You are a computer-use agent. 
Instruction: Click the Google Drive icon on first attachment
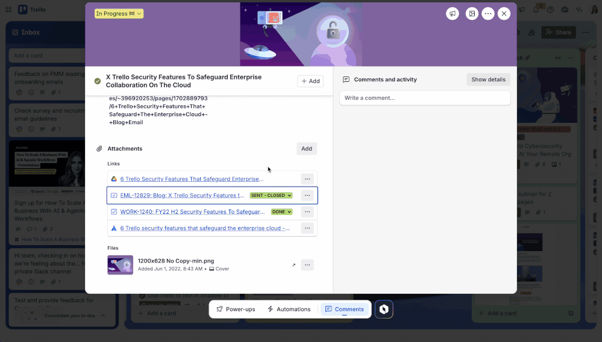point(114,179)
